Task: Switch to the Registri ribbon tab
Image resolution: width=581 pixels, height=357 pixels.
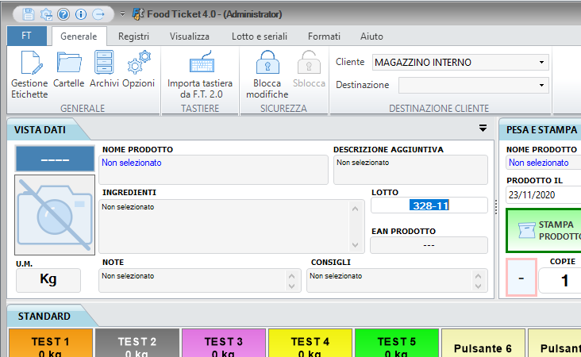Action: tap(134, 36)
